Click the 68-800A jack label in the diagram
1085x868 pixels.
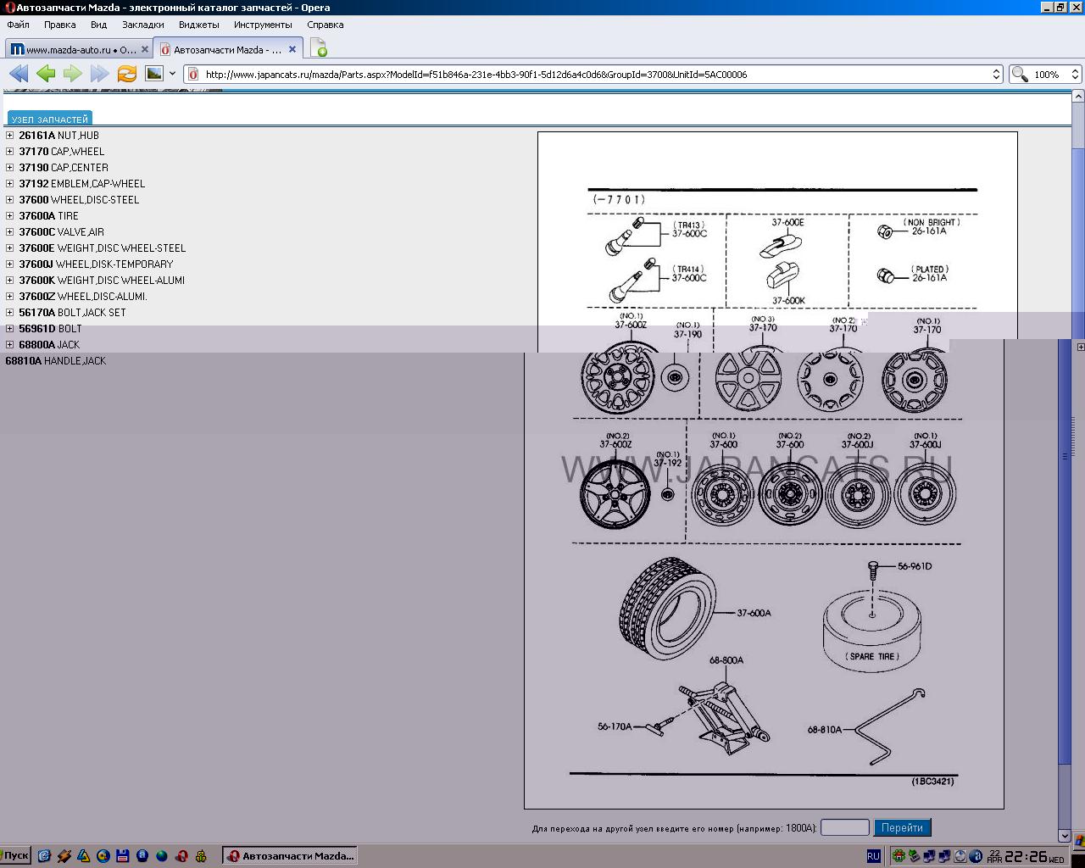[x=726, y=660]
